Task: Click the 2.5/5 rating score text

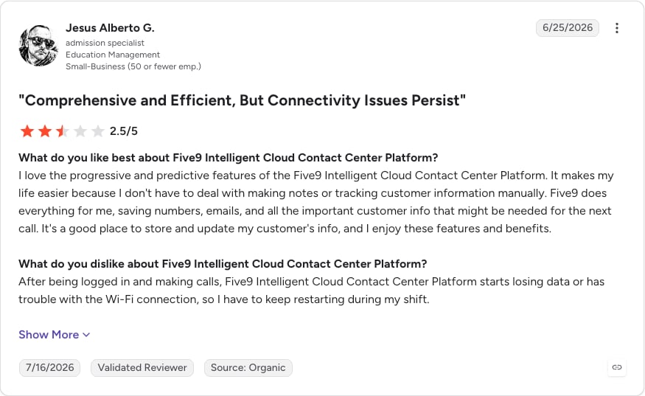Action: (x=123, y=131)
